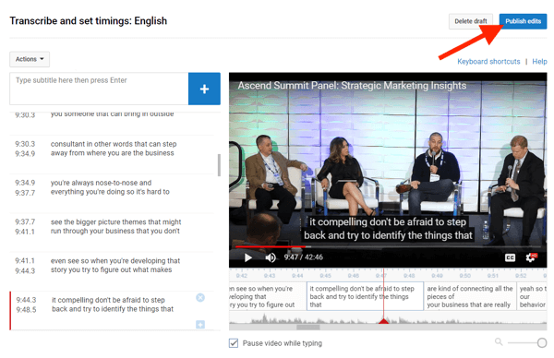The width and height of the screenshot is (554, 358).
Task: Select subtitle 'even see so when you're developing that'
Action: (x=115, y=265)
